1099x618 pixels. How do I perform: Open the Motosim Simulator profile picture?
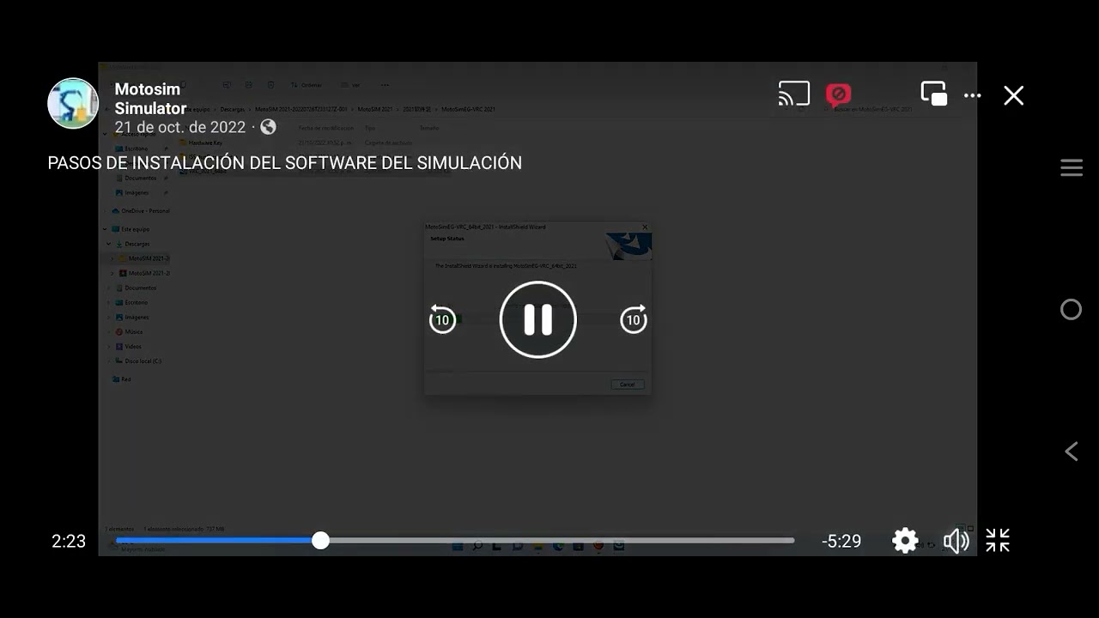[x=73, y=103]
